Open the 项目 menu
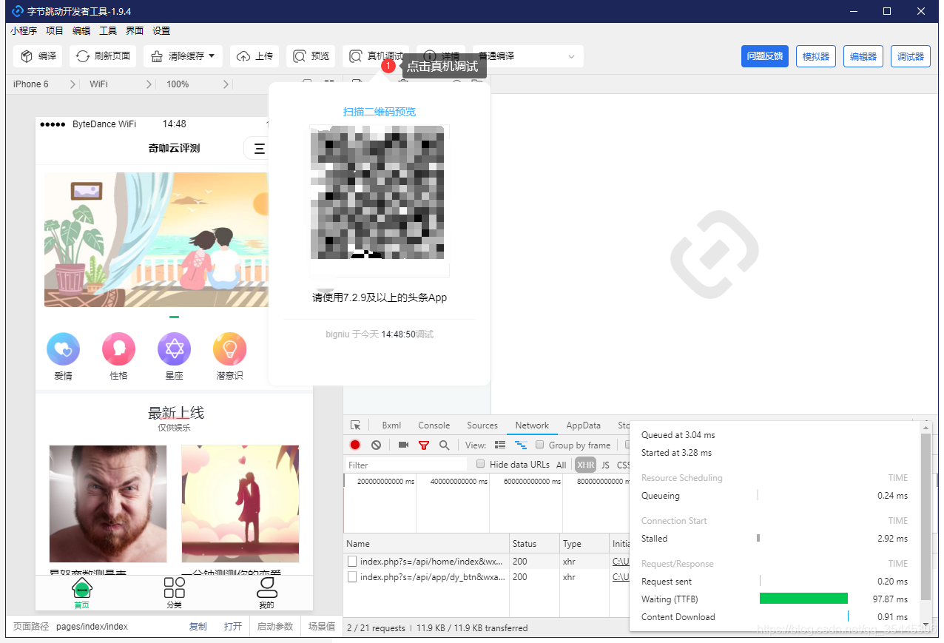944x643 pixels. click(55, 31)
